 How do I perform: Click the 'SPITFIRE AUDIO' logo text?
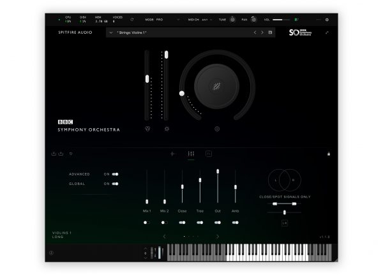pyautogui.click(x=75, y=33)
